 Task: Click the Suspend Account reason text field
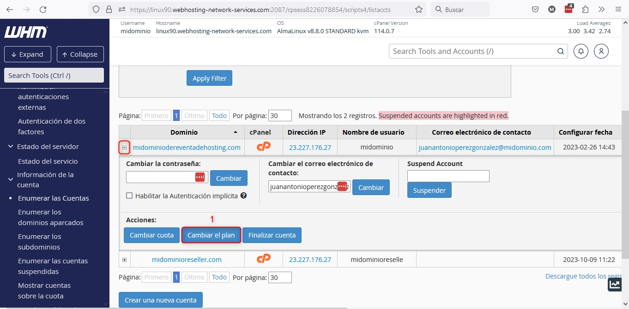[x=448, y=176]
